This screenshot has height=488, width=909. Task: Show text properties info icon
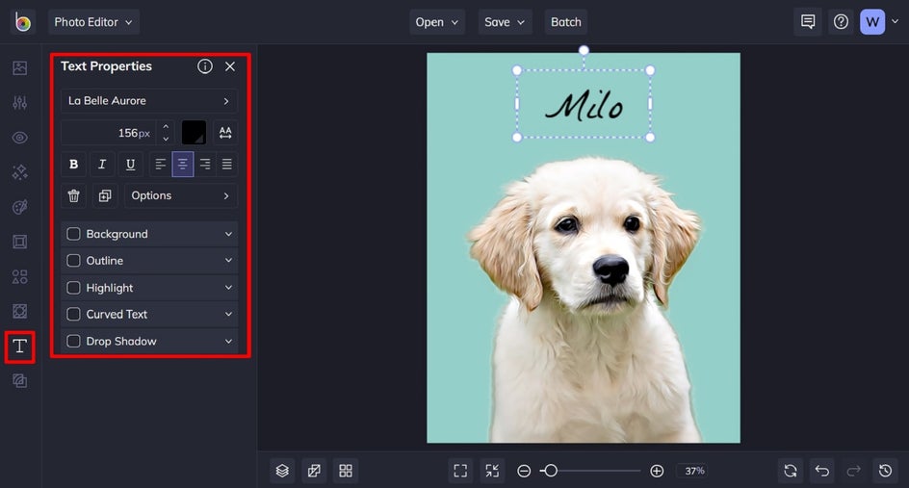click(x=205, y=66)
